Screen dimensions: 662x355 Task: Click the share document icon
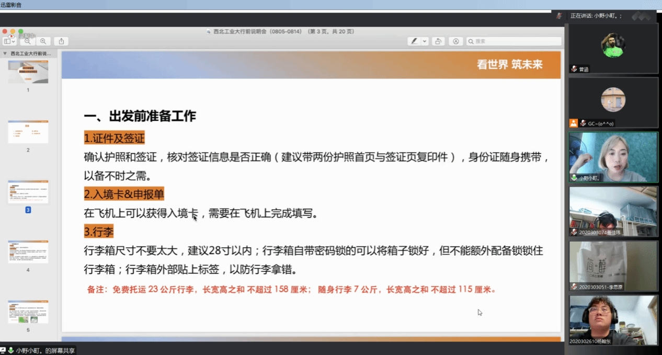point(61,41)
